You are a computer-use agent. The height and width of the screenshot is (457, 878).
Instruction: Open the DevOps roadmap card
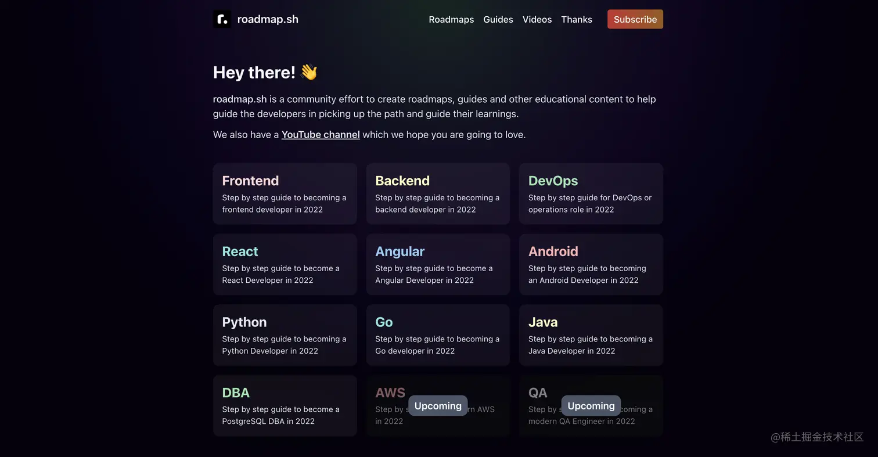(591, 194)
